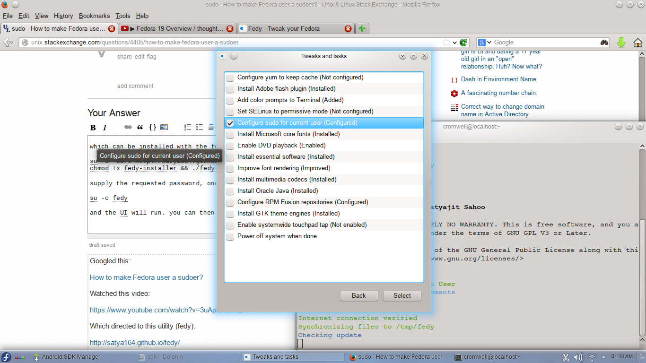Check 'Install Adobe flash plugin'
Image resolution: width=646 pixels, height=363 pixels.
click(x=230, y=89)
